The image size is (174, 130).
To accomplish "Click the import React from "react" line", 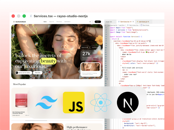I will tap(121, 28).
